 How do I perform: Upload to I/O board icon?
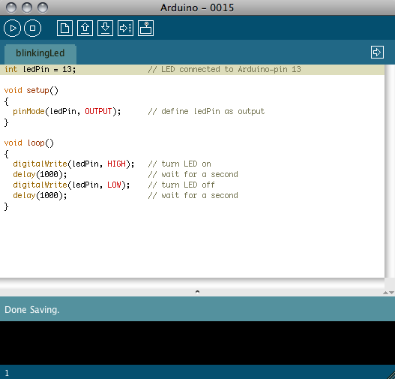pyautogui.click(x=125, y=28)
